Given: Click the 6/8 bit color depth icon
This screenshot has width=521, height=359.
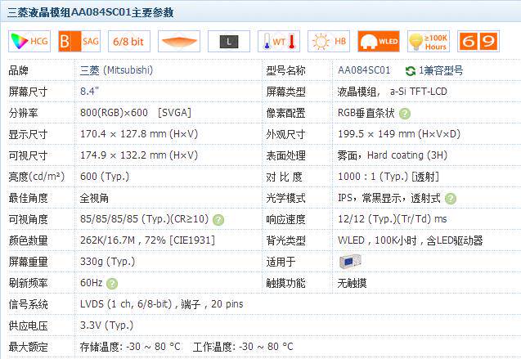Looking at the screenshot, I should coord(129,41).
